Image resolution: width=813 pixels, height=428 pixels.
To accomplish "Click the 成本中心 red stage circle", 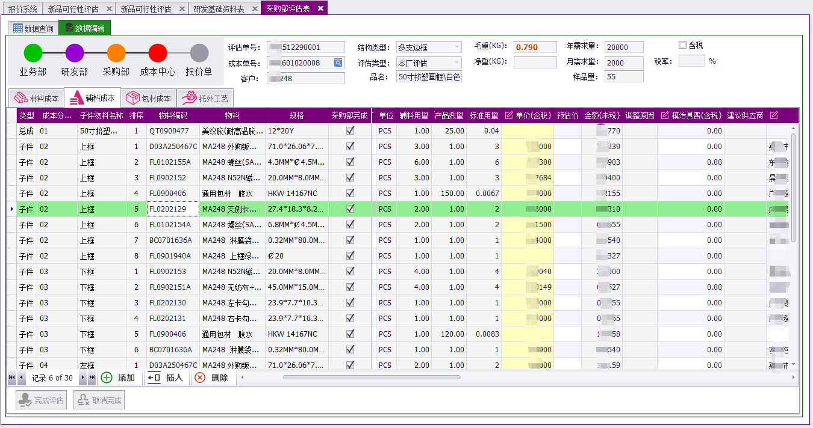I will tap(158, 53).
